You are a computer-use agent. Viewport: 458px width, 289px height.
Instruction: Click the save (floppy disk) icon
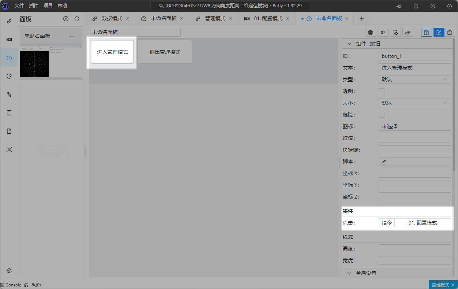pos(426,33)
